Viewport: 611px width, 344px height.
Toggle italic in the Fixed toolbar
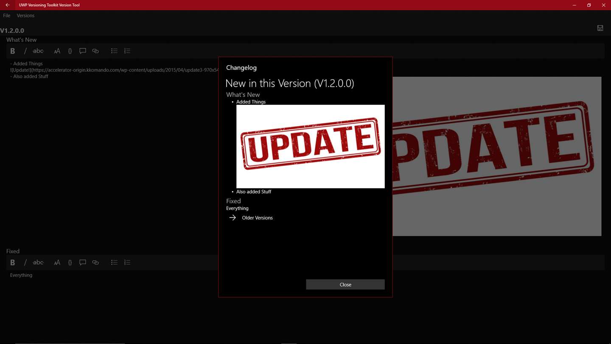(x=25, y=262)
